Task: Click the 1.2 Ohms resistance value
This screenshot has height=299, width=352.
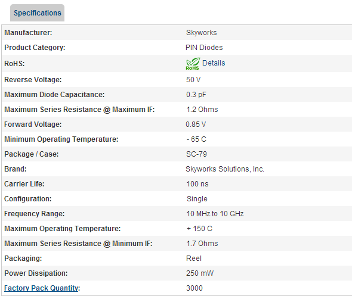Action: pos(202,110)
